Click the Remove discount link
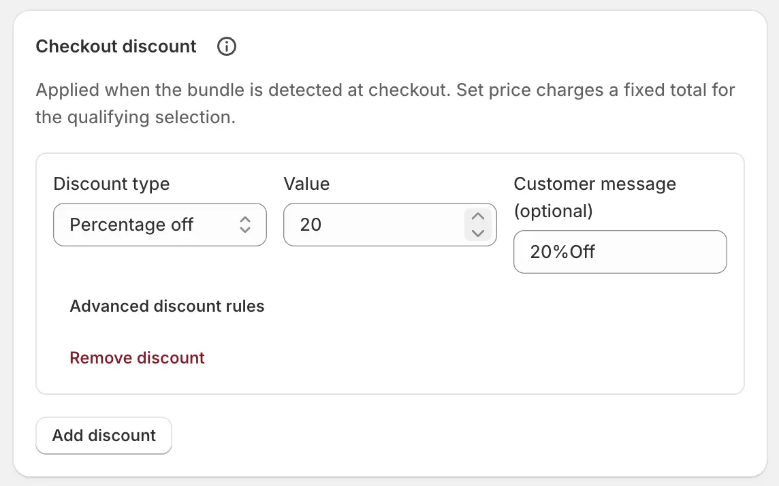The width and height of the screenshot is (779, 486). click(x=137, y=358)
